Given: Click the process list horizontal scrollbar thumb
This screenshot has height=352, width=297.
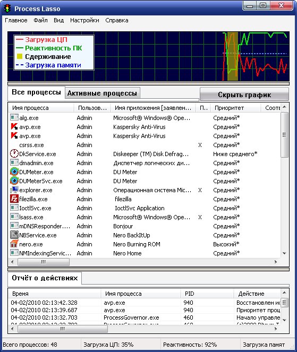Looking at the screenshot, I should (x=44, y=262).
